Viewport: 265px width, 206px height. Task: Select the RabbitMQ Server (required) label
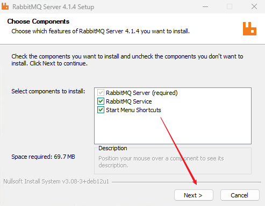tap(142, 93)
